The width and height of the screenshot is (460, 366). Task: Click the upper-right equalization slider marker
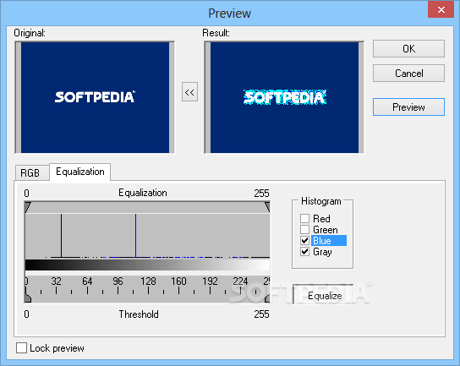(x=267, y=207)
